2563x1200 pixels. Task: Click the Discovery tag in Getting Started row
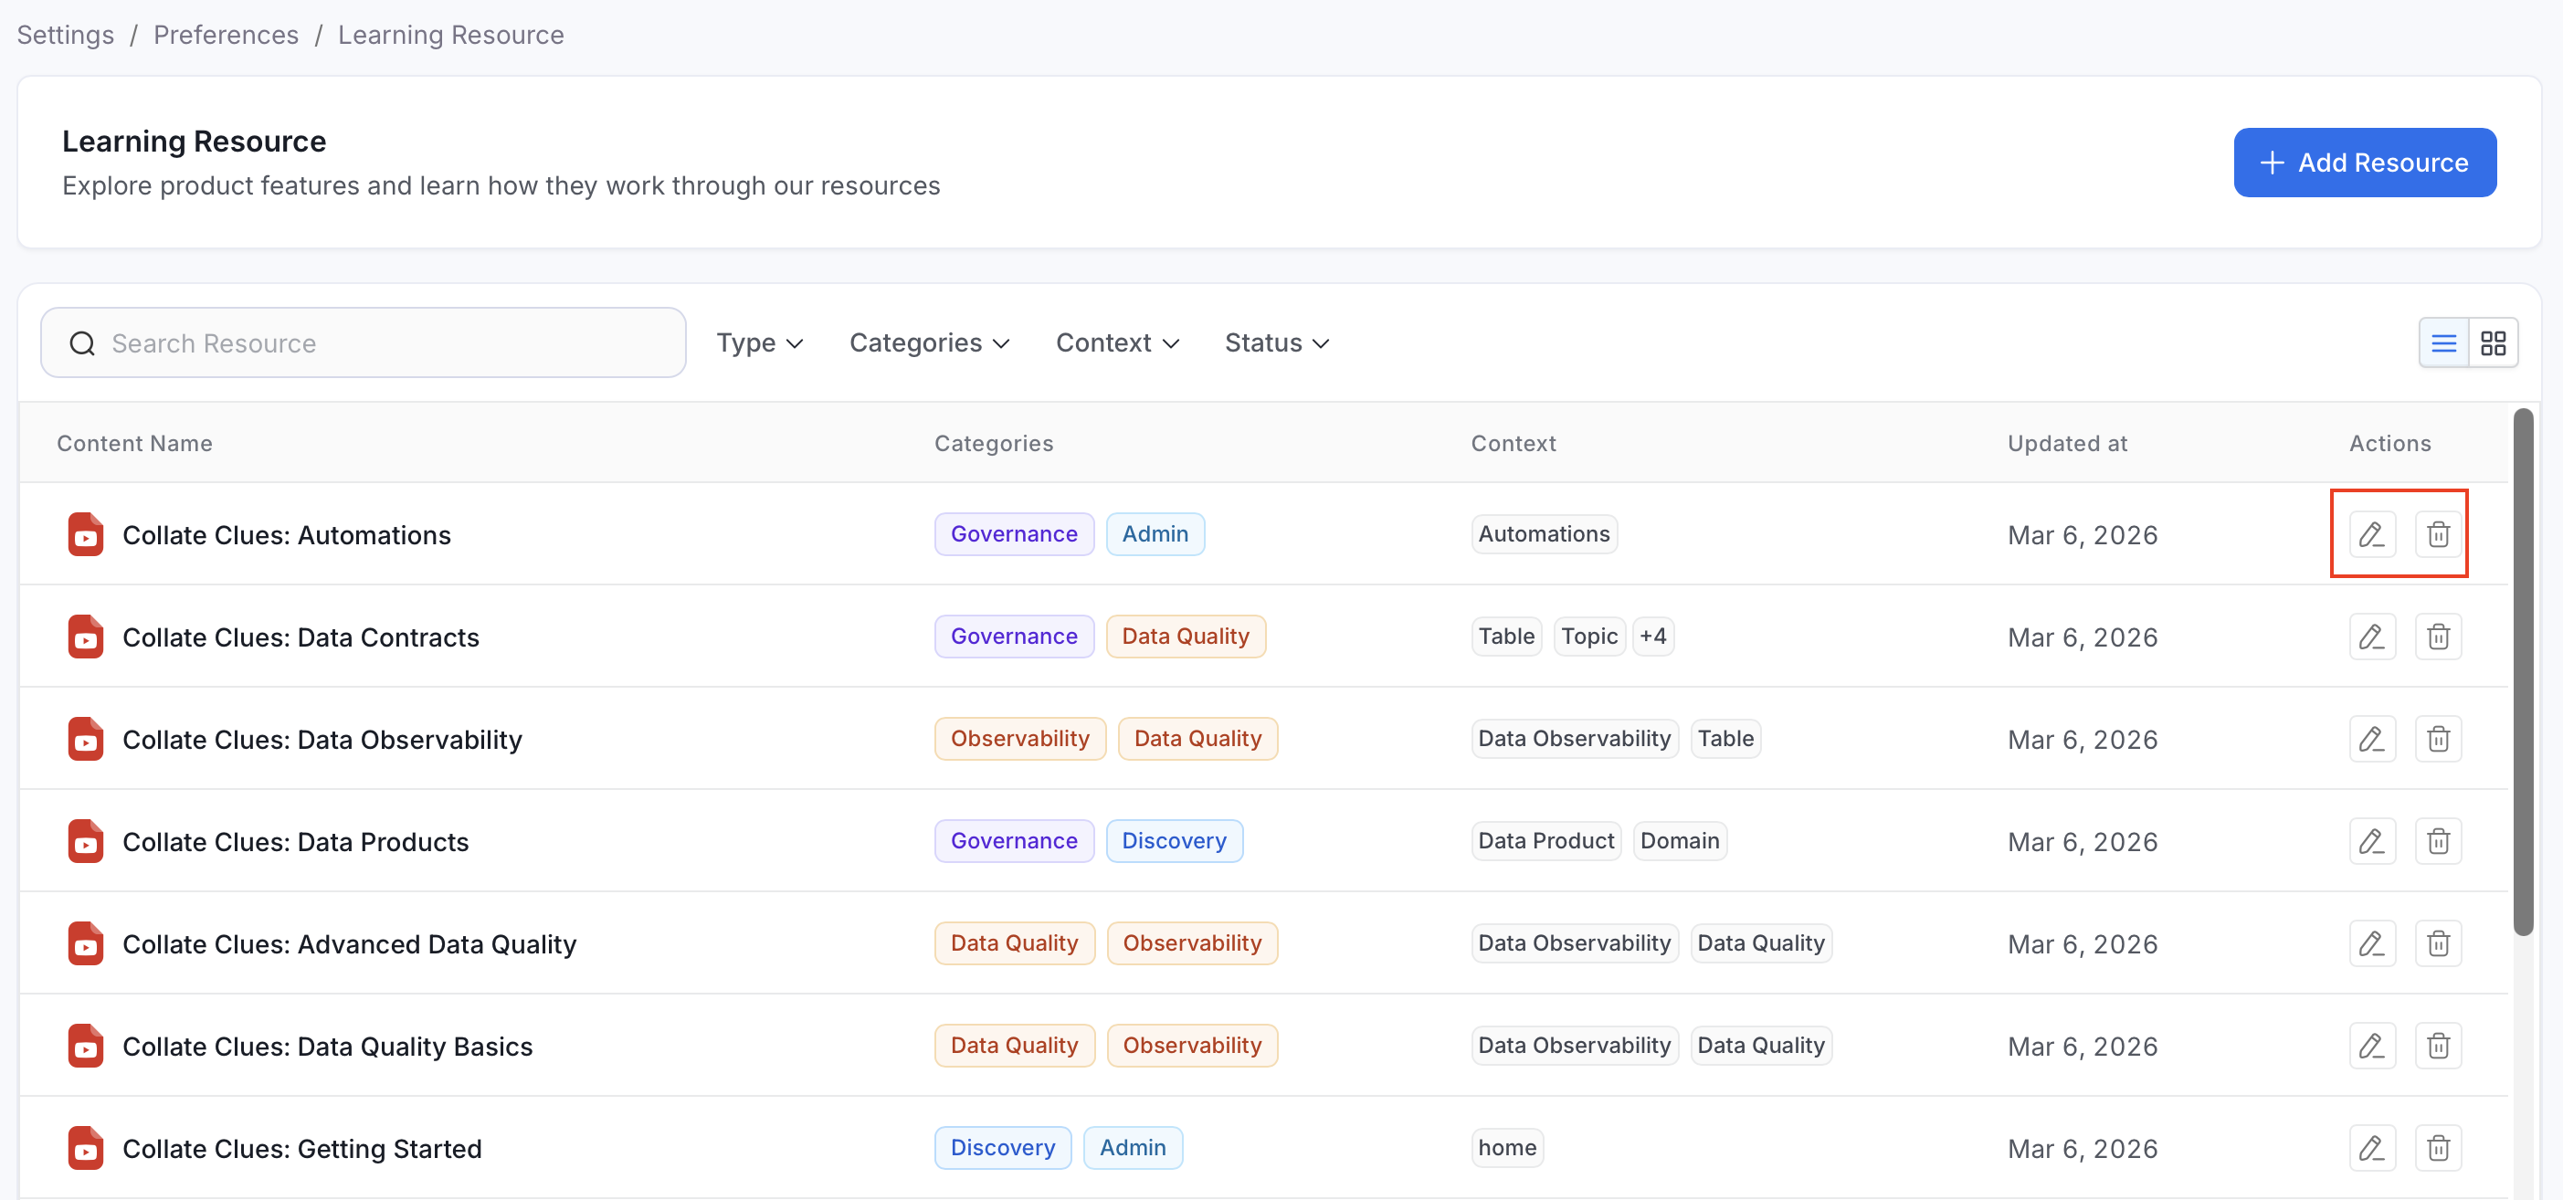(x=1003, y=1147)
